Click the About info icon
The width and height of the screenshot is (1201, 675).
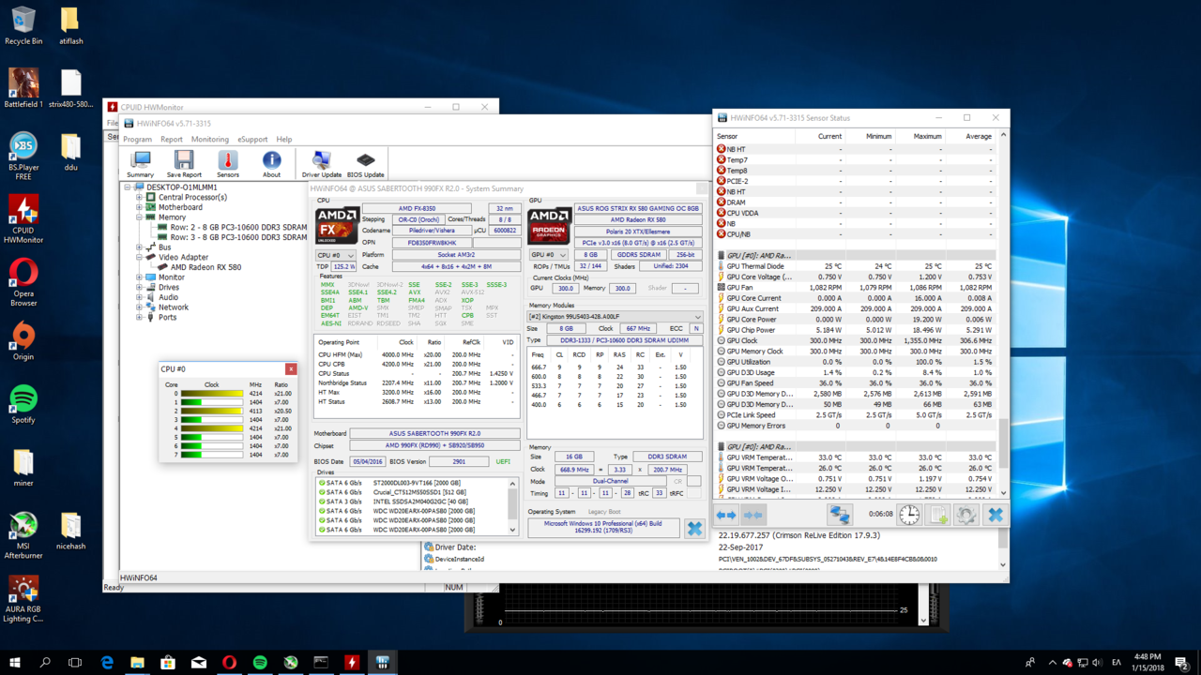click(x=271, y=164)
